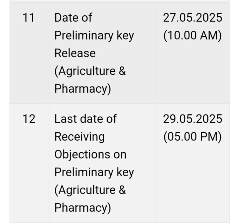Click the ampersand in row 12
The height and width of the screenshot is (224, 240).
click(122, 190)
